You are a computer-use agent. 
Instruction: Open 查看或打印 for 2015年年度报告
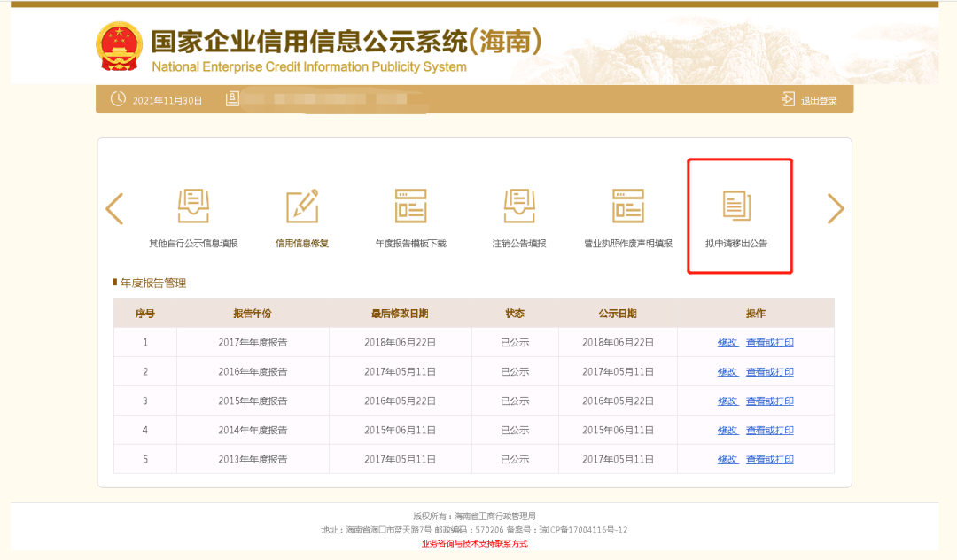[x=770, y=401]
